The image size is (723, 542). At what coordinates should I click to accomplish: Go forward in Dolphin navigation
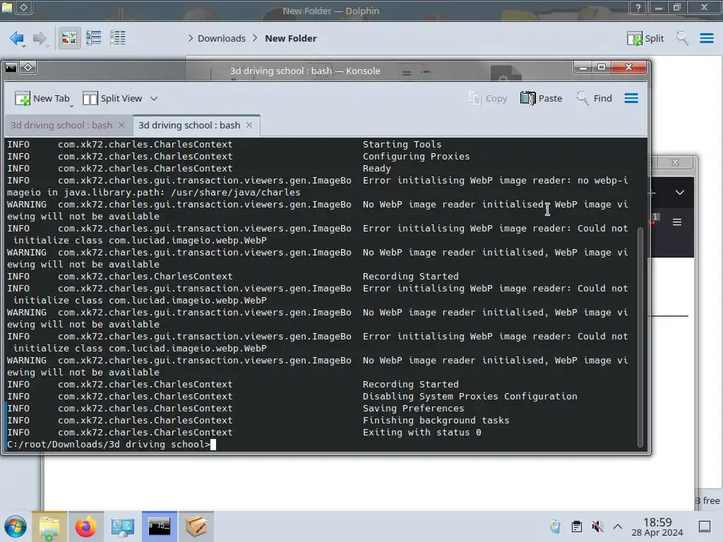(x=40, y=38)
